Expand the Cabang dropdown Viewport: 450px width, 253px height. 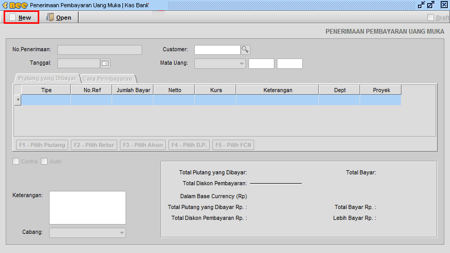point(87,233)
